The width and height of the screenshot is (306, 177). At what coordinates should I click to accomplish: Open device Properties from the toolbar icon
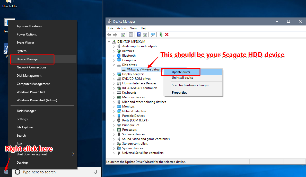(131, 34)
